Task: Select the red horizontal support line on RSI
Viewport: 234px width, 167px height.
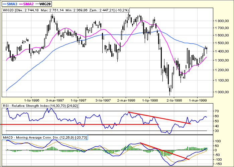Action: pos(80,124)
